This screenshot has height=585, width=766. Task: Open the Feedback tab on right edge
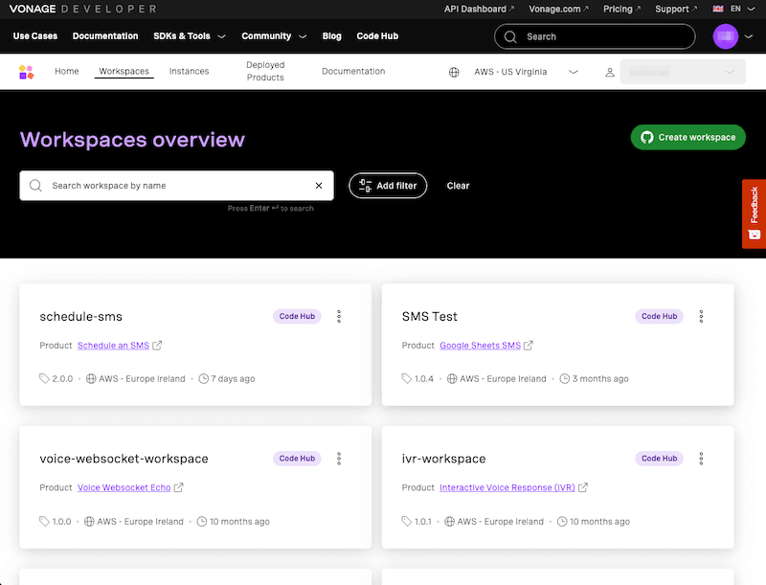(x=755, y=213)
